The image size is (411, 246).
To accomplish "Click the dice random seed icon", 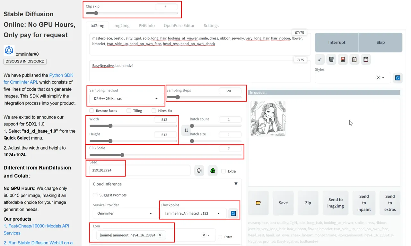I will (x=199, y=171).
